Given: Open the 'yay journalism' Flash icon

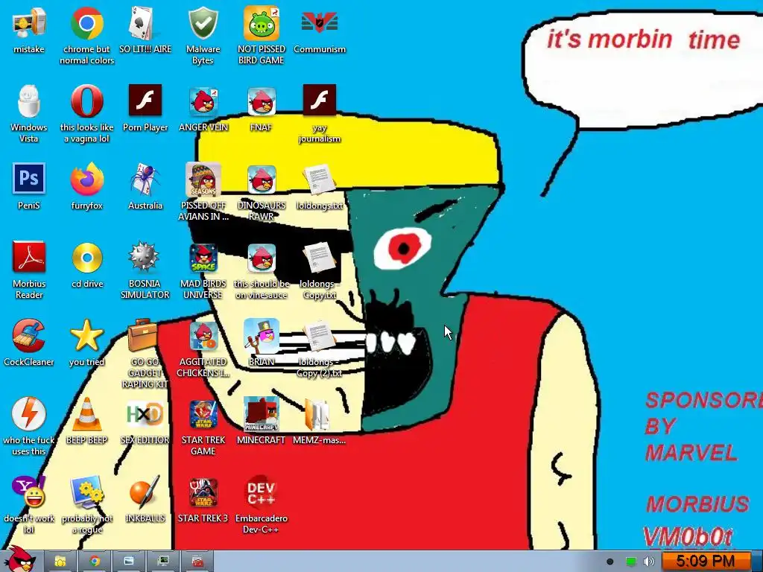Looking at the screenshot, I should tap(319, 101).
